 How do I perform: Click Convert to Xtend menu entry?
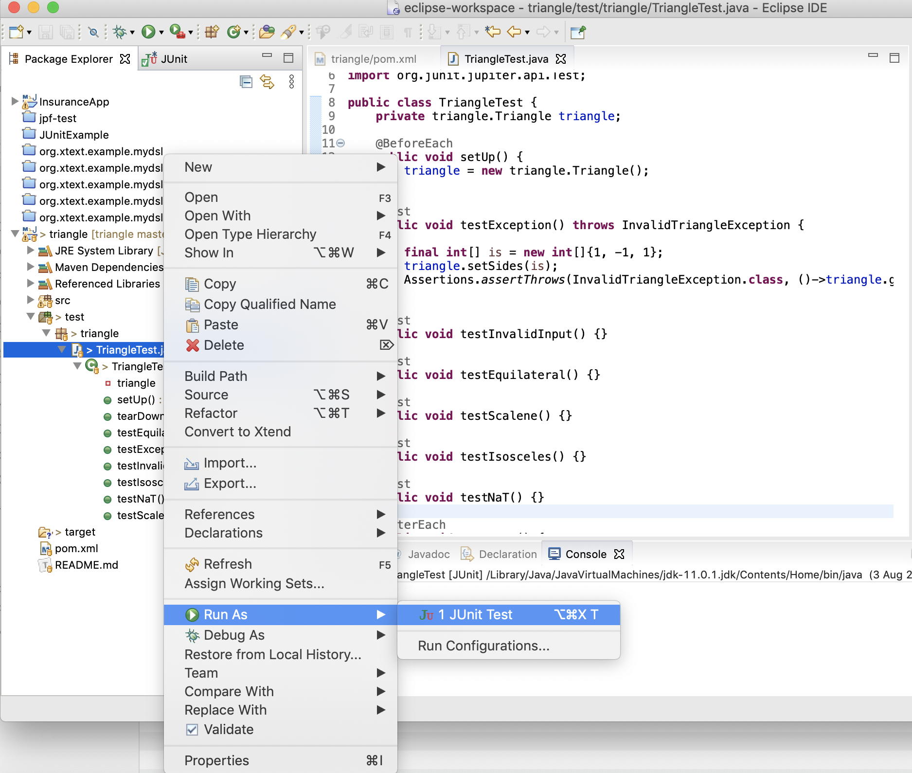point(281,432)
